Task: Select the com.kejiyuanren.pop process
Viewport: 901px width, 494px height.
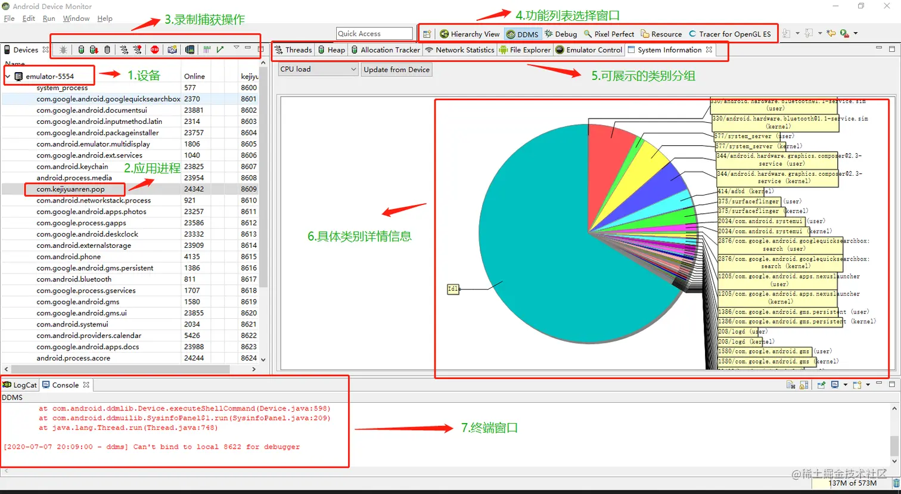Action: [x=131, y=189]
